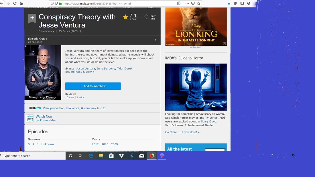
Task: Expand the Episode Guide chevron
Action: pyautogui.click(x=155, y=40)
